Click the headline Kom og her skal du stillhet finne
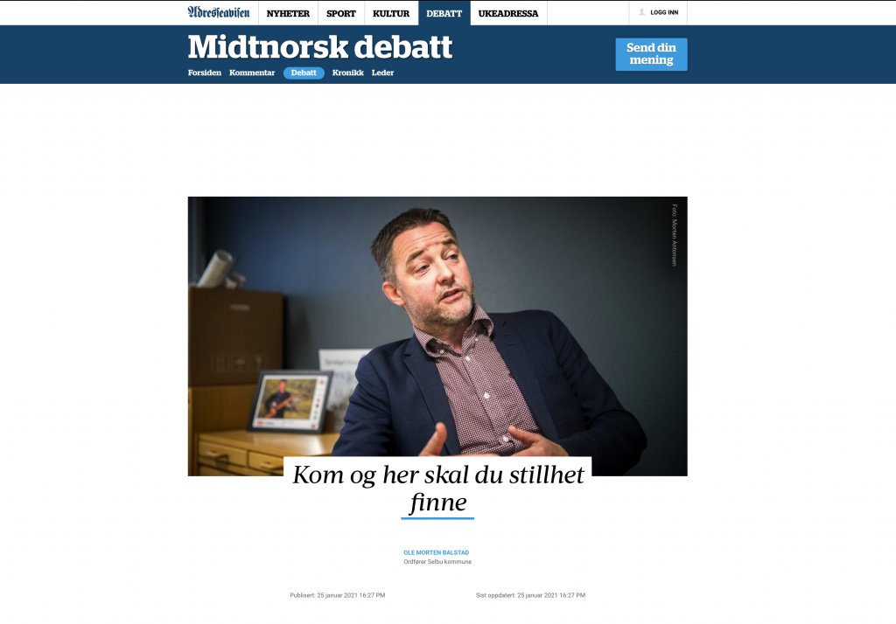Screen dimensions: 896x624 click(438, 489)
